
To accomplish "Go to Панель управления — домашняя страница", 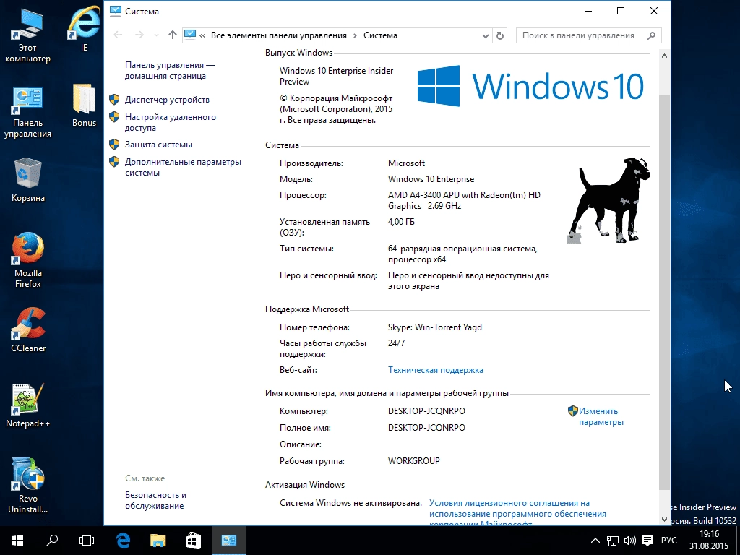I will [170, 70].
